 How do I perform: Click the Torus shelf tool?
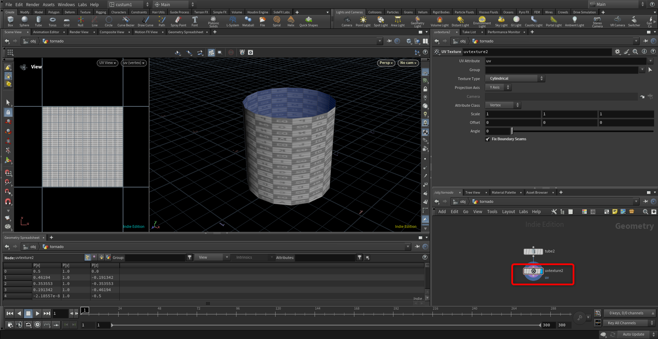point(52,21)
